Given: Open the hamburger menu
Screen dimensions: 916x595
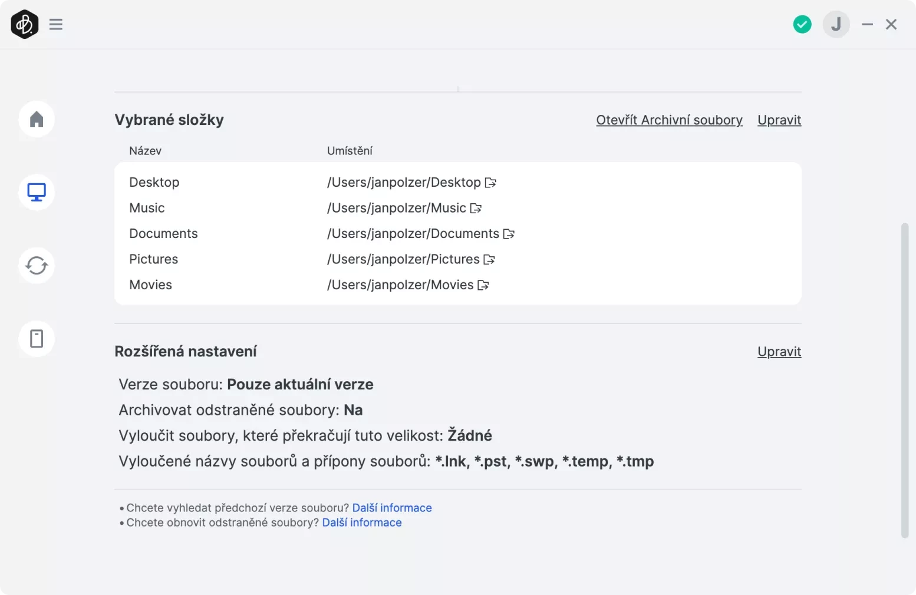Looking at the screenshot, I should coord(56,24).
